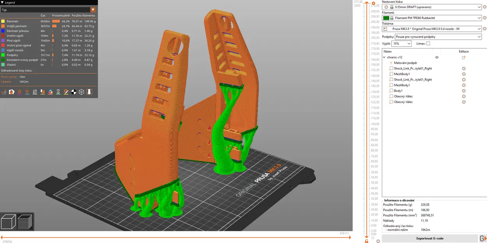Open settings gear for Body1 row

click(464, 91)
